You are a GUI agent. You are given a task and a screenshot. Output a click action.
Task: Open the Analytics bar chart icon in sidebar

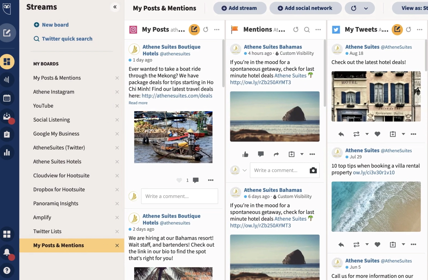[7, 152]
